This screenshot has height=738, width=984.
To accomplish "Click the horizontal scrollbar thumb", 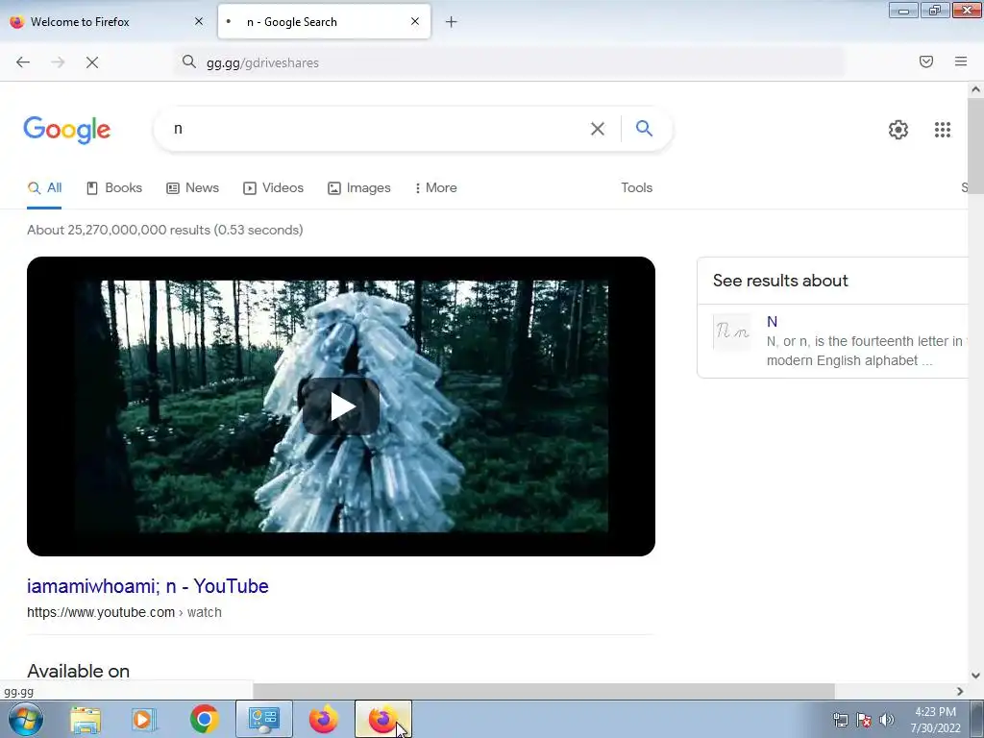I will [544, 692].
